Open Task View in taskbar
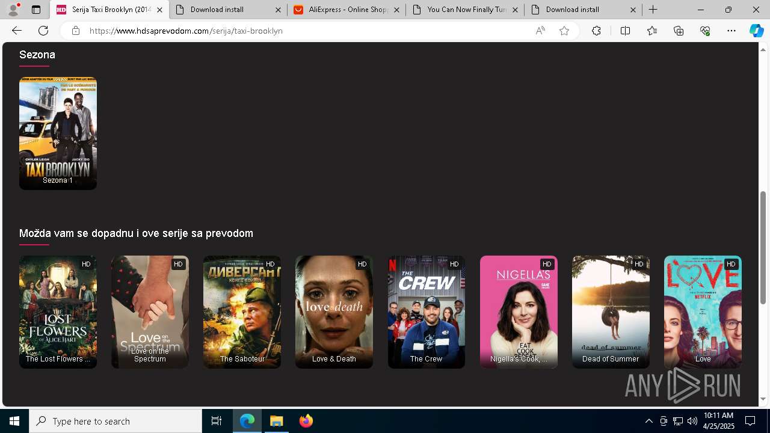Screen dimensions: 770x433 coord(217,421)
